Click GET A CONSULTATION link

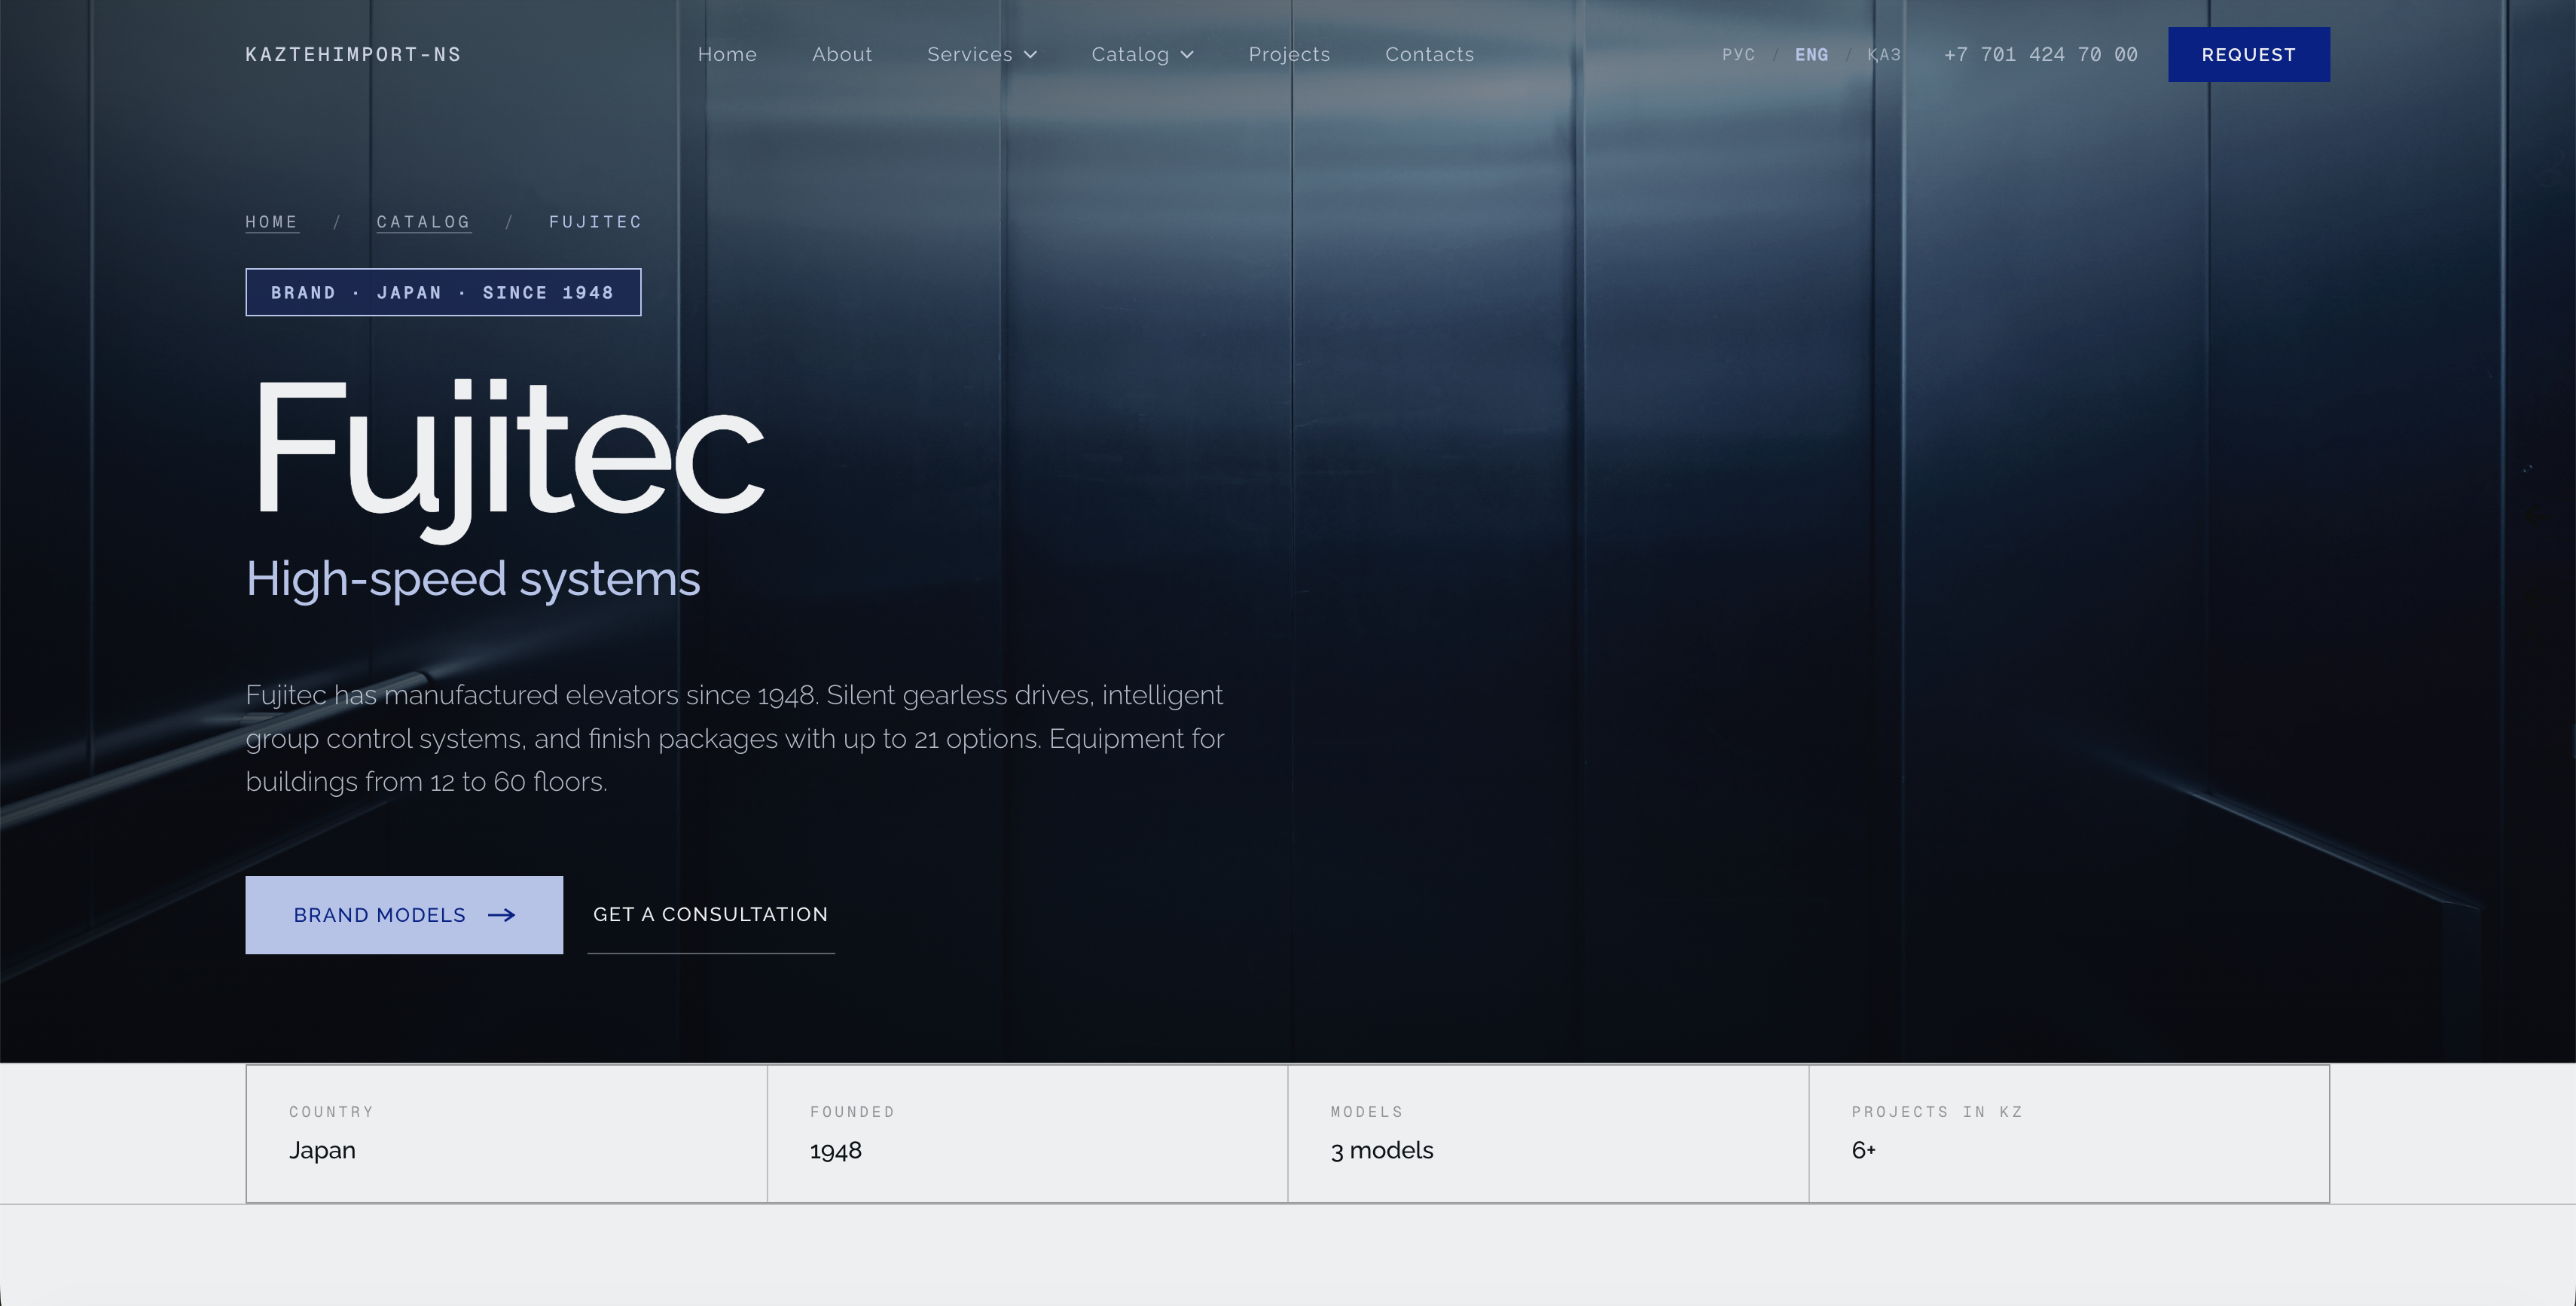click(711, 915)
